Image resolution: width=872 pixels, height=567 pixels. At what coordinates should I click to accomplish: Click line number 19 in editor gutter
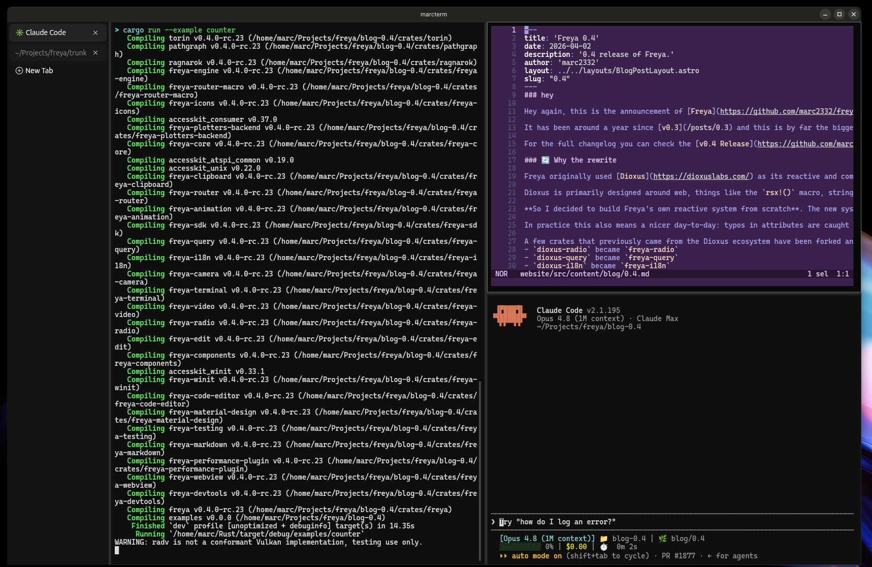tap(511, 176)
